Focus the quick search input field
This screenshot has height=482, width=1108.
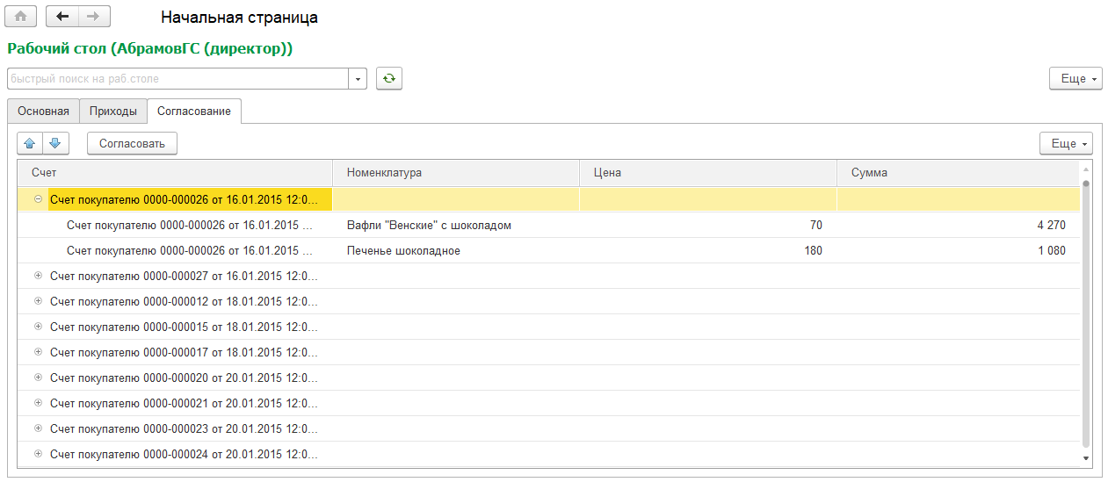[178, 79]
